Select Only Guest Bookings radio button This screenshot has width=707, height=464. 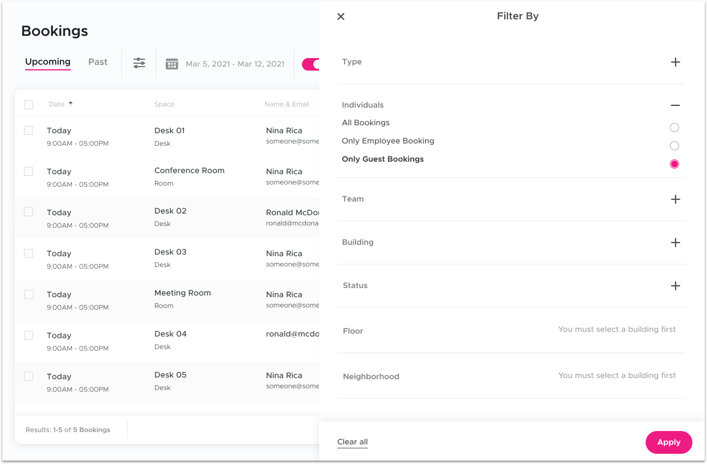675,164
